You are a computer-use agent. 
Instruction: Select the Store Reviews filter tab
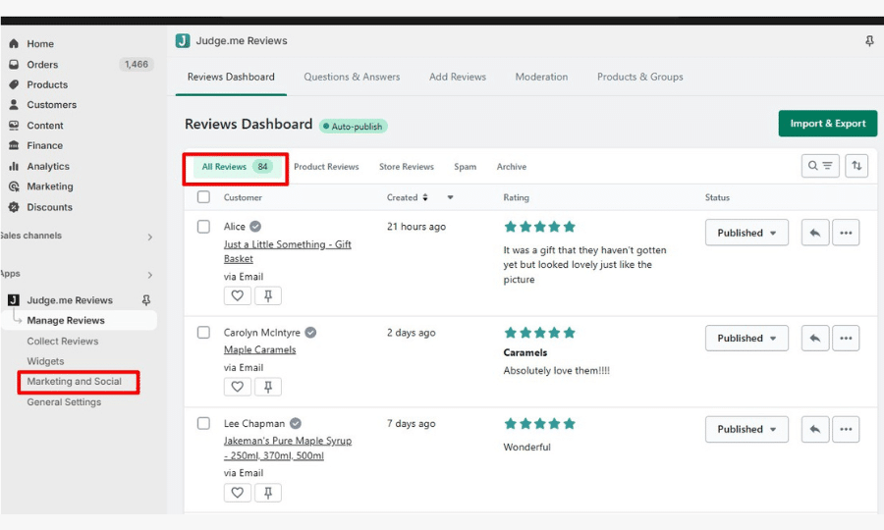click(406, 167)
